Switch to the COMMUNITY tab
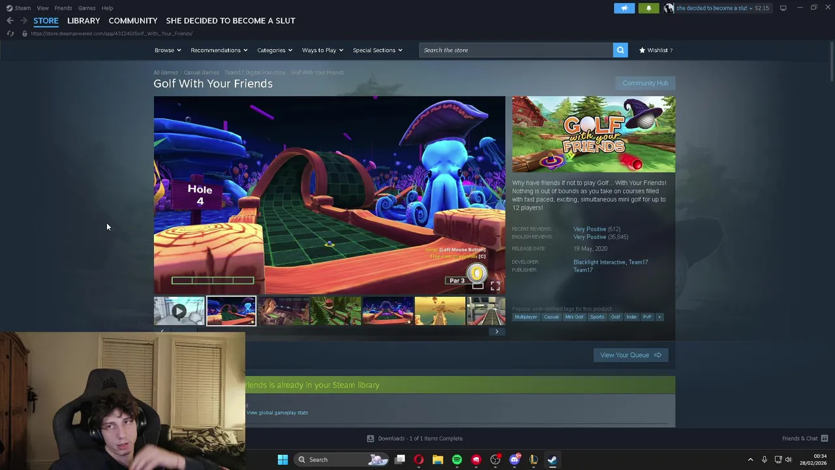Screen dimensions: 835x470 click(133, 21)
